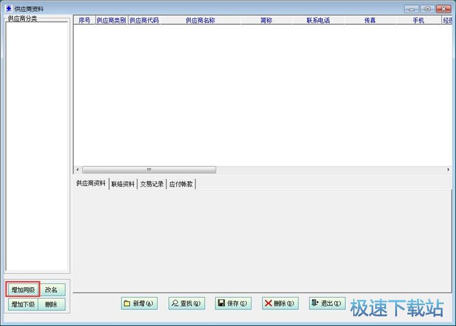
Task: Click the 手机 column header
Action: pyautogui.click(x=418, y=20)
